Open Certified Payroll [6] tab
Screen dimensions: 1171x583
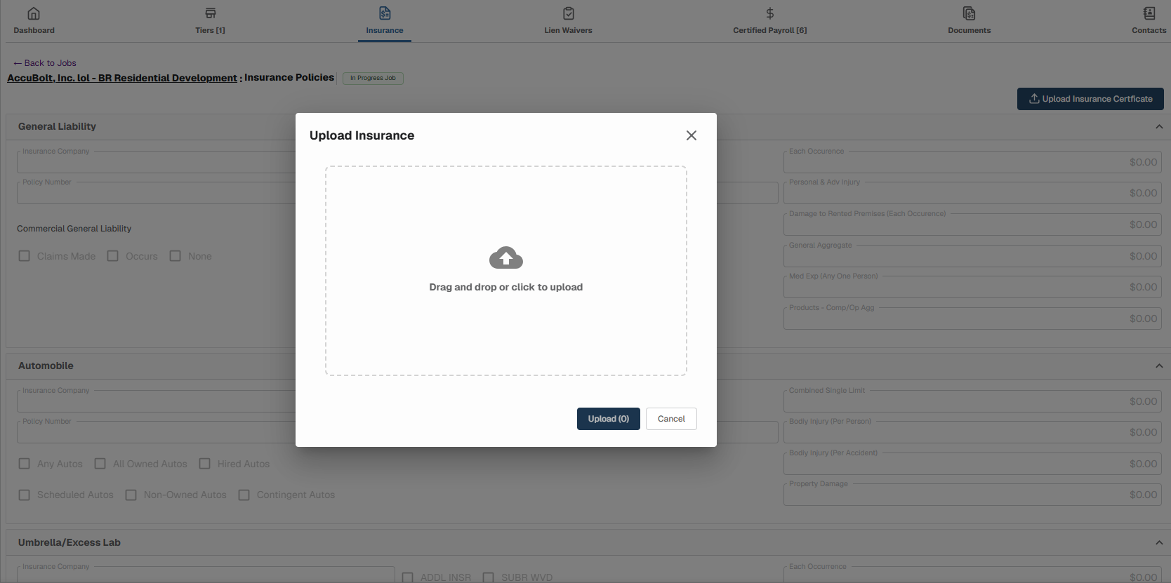pyautogui.click(x=770, y=30)
